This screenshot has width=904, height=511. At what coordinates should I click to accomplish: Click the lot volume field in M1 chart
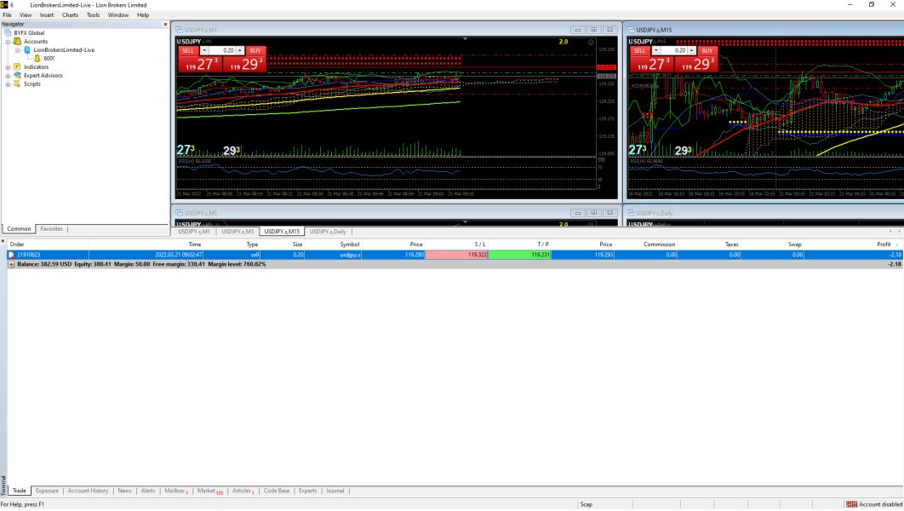[222, 51]
